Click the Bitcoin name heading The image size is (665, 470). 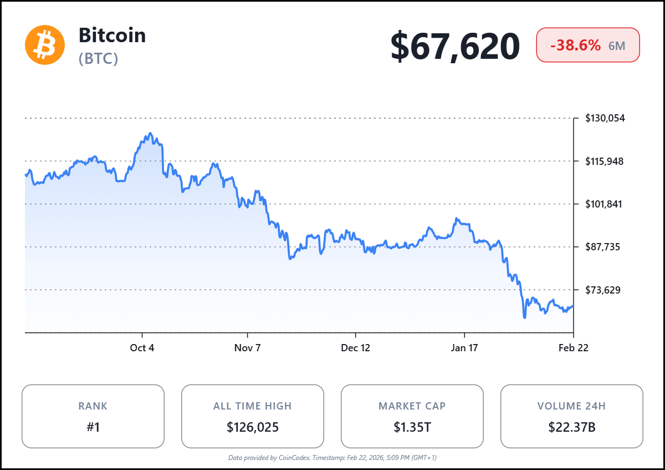(112, 36)
